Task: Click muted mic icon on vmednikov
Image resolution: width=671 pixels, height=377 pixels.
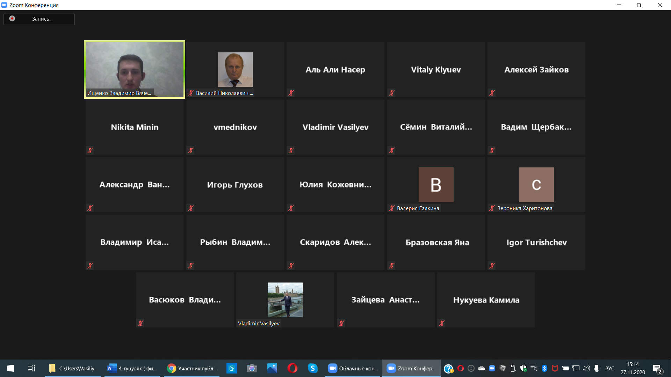Action: coord(190,150)
